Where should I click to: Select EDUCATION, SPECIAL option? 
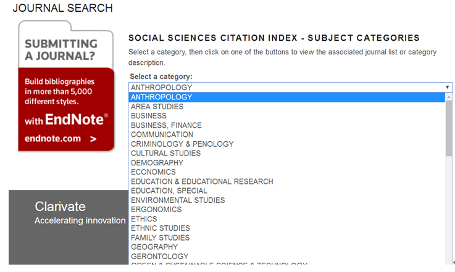pos(169,191)
